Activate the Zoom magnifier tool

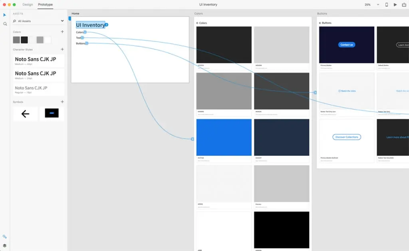(5, 24)
